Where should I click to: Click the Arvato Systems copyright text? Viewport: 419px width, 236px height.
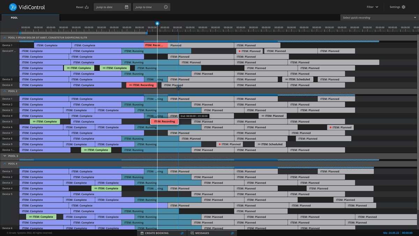point(30,233)
